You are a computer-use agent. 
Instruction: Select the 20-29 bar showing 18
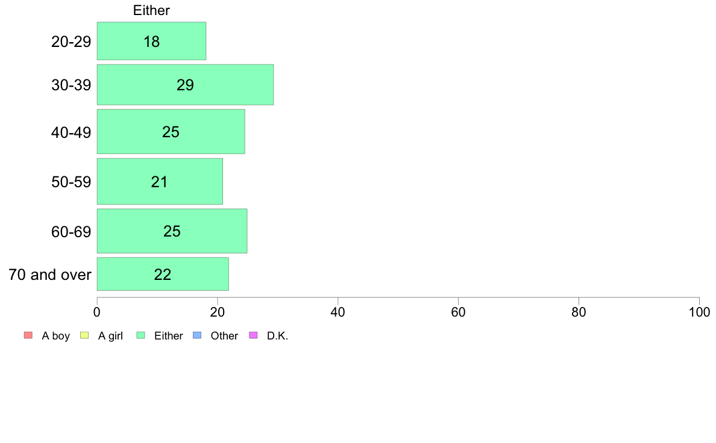click(152, 41)
